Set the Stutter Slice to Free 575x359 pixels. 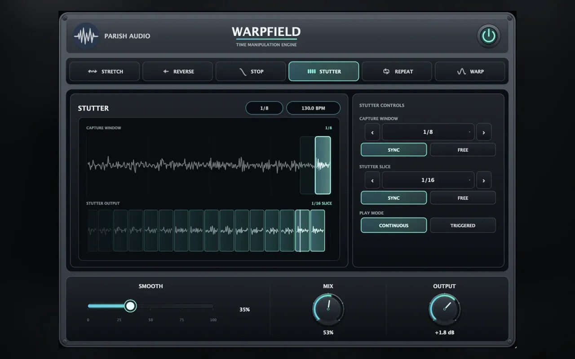[x=463, y=198]
